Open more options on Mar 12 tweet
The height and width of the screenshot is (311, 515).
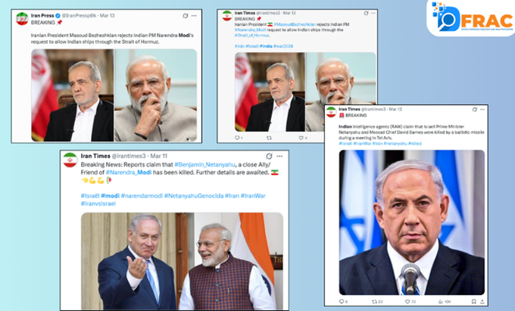point(482,109)
